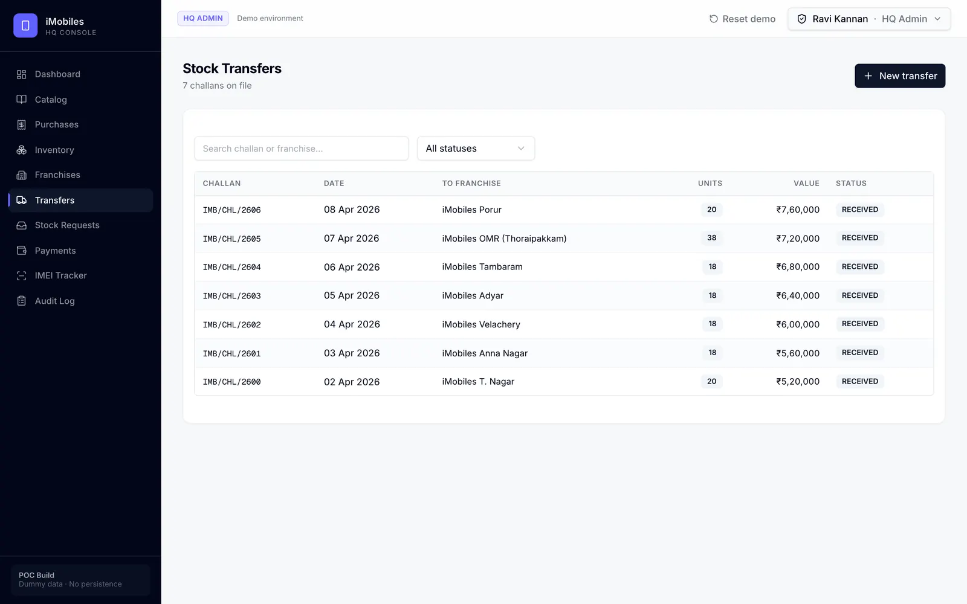Click the IMEI Tracker scan icon
This screenshot has width=967, height=604.
[22, 275]
